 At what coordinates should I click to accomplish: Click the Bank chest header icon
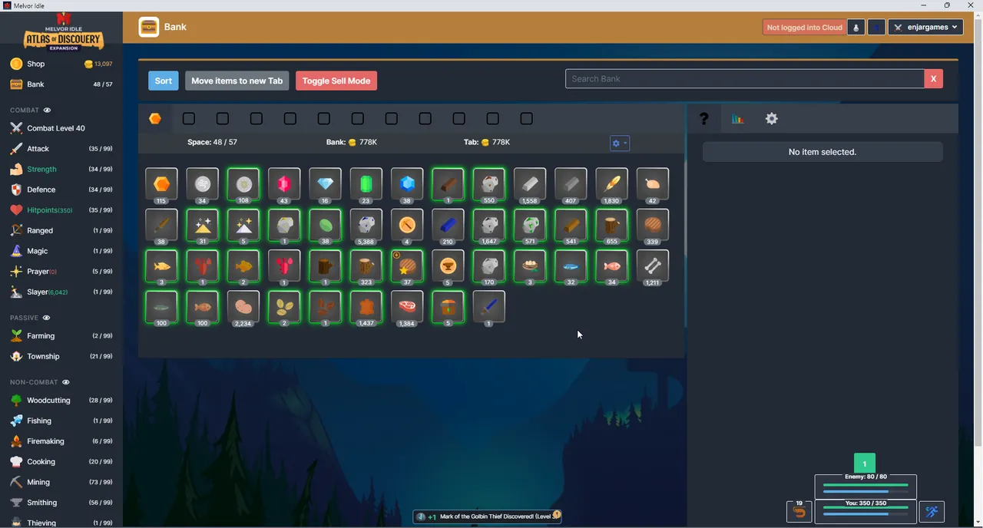pos(148,27)
